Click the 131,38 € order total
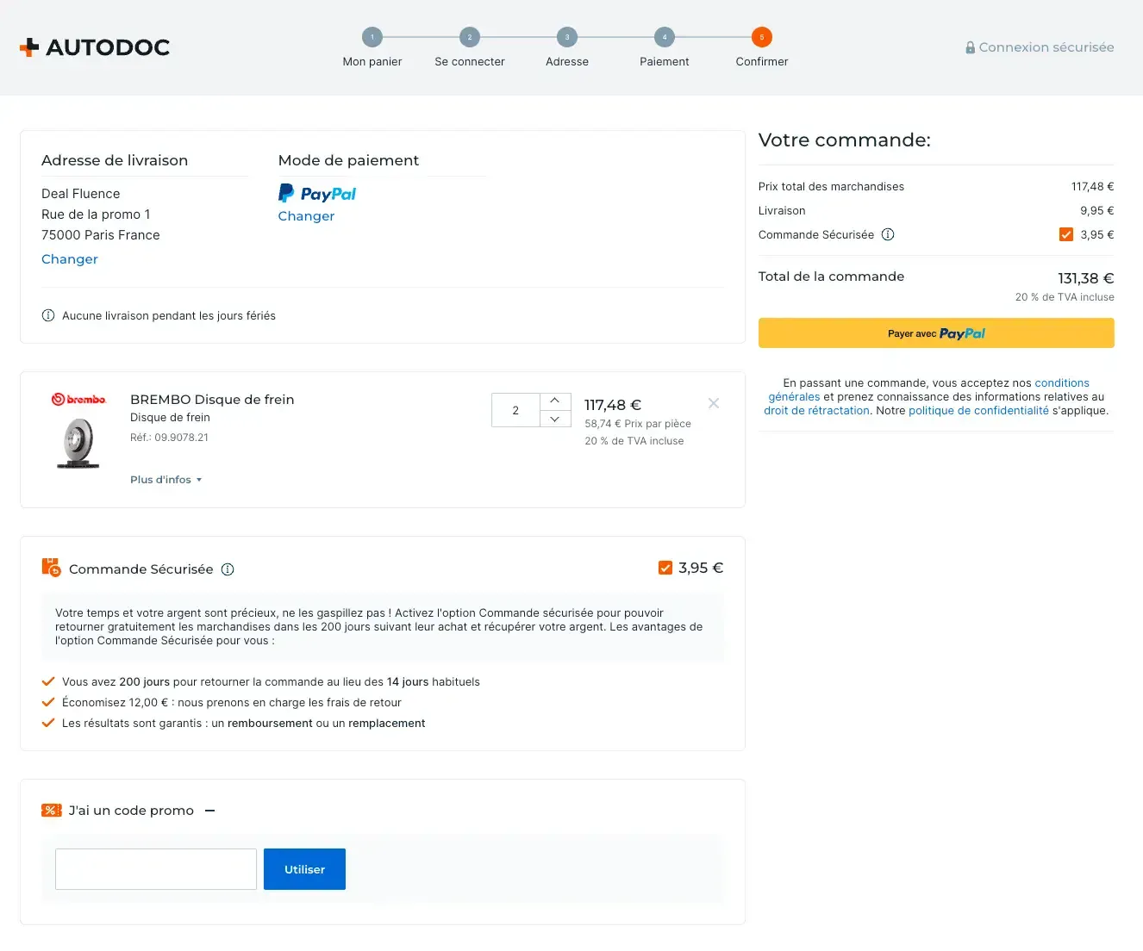Image resolution: width=1143 pixels, height=951 pixels. coord(1086,278)
